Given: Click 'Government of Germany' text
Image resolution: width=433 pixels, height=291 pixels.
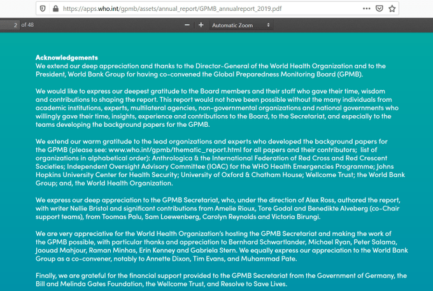Looking at the screenshot, I should 356,276.
